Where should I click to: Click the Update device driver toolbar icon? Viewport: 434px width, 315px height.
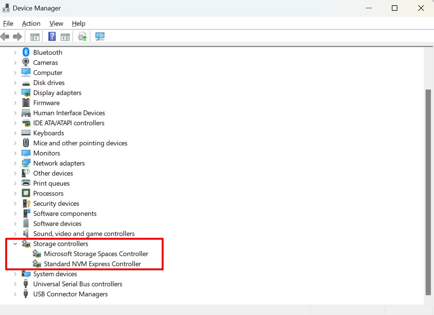(82, 37)
